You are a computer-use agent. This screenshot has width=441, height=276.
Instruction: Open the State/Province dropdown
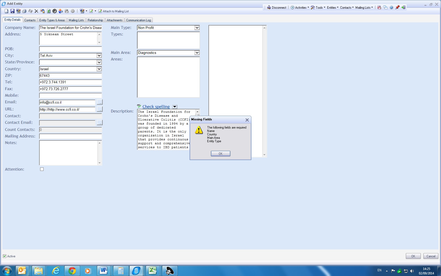99,62
